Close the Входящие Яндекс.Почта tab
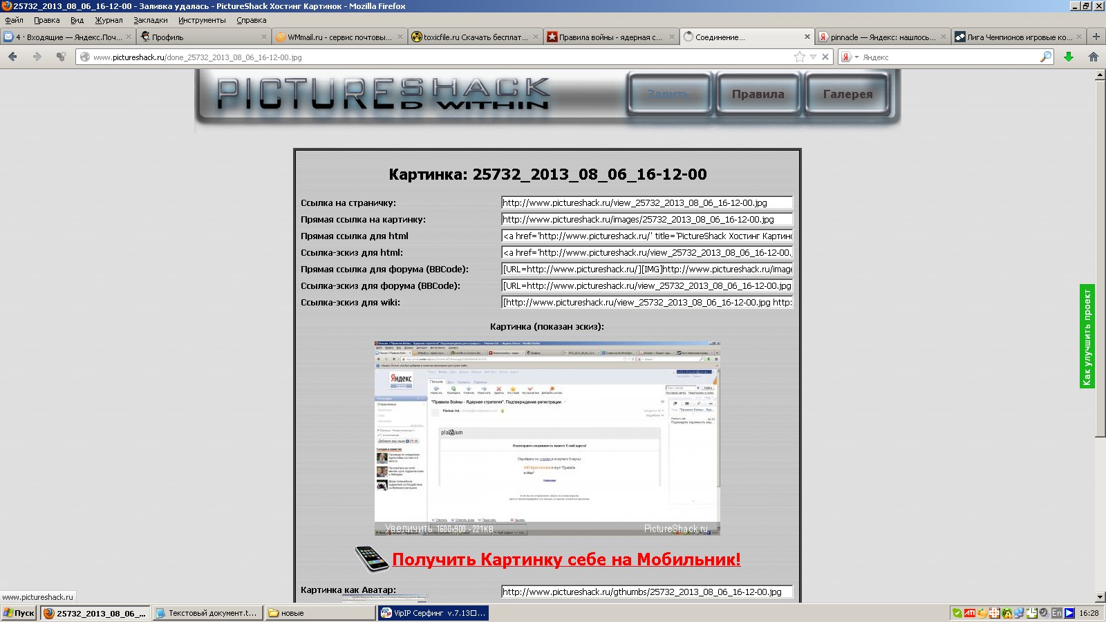Viewport: 1106px width, 622px height. [x=129, y=37]
